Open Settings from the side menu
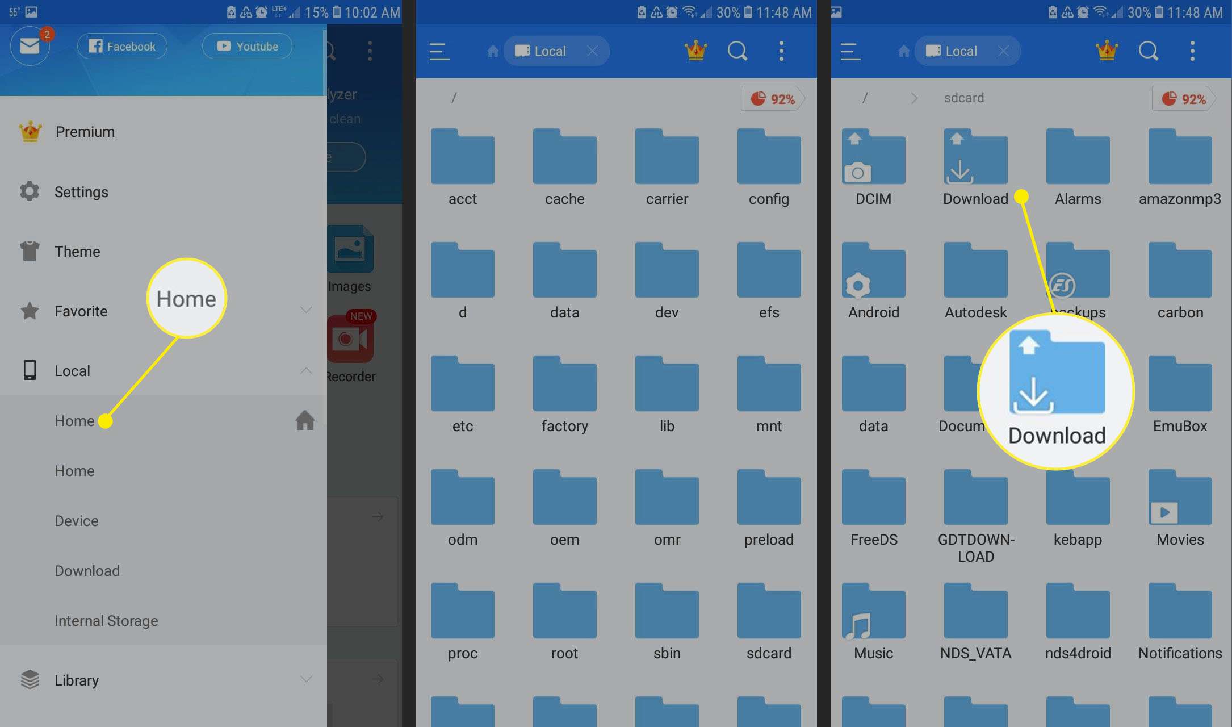The width and height of the screenshot is (1232, 727). tap(81, 191)
